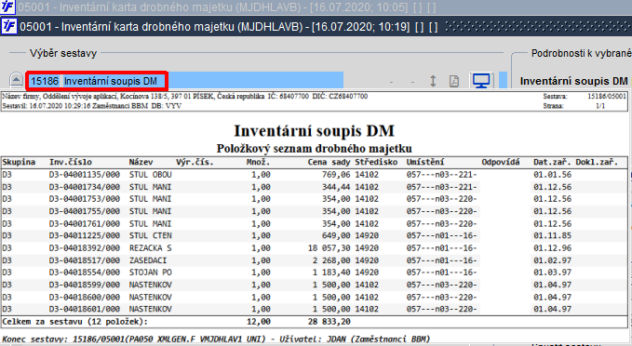The image size is (632, 346).
Task: Click the Konec sestavy footer line
Action: tap(216, 339)
